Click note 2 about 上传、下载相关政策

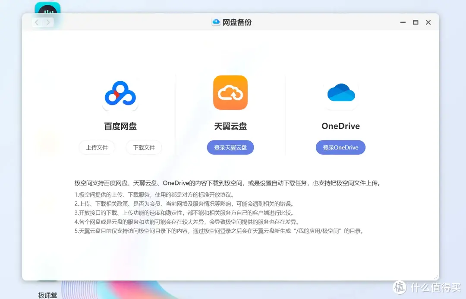pyautogui.click(x=184, y=204)
